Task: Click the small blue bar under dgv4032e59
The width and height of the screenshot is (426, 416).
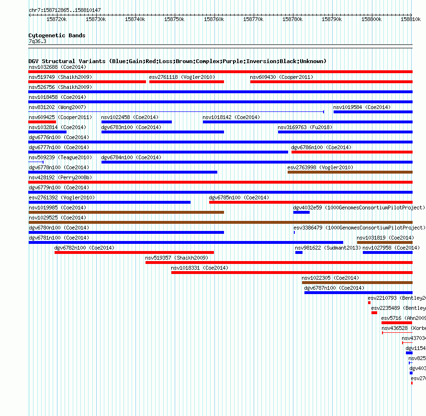Action: click(x=301, y=212)
